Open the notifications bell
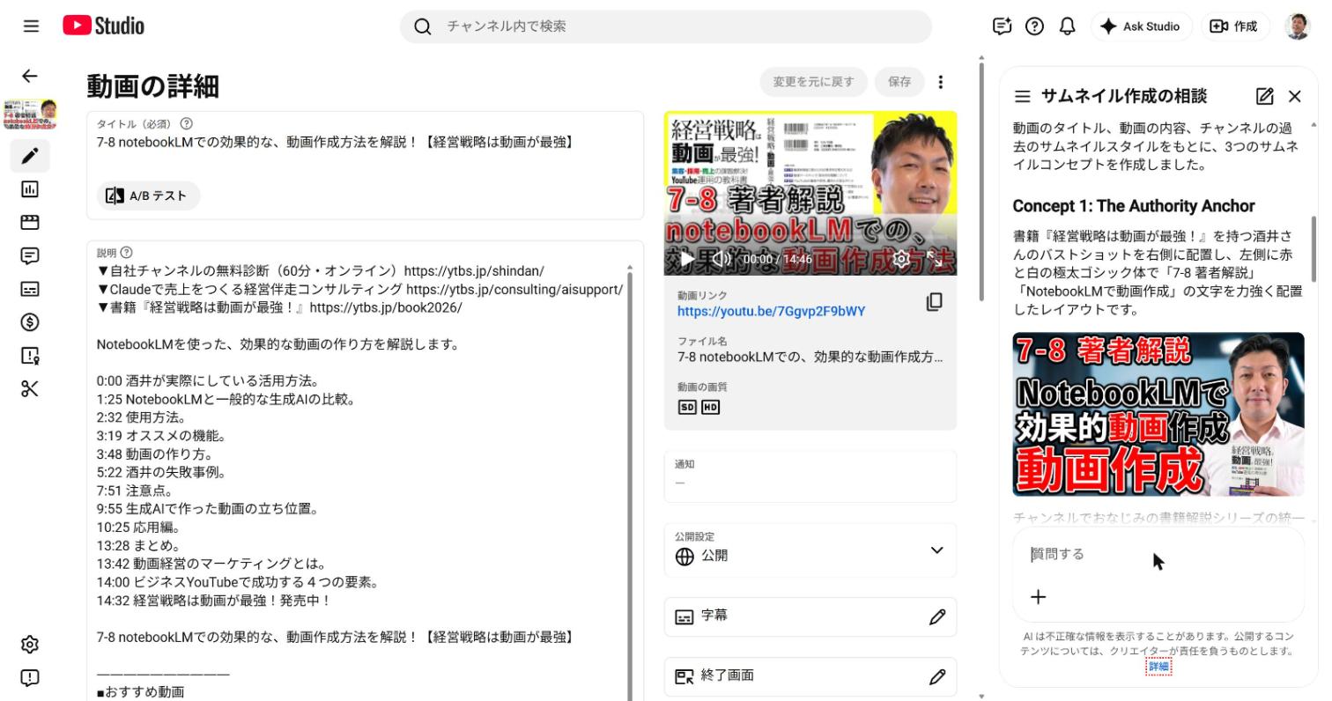Image resolution: width=1332 pixels, height=701 pixels. (1067, 26)
